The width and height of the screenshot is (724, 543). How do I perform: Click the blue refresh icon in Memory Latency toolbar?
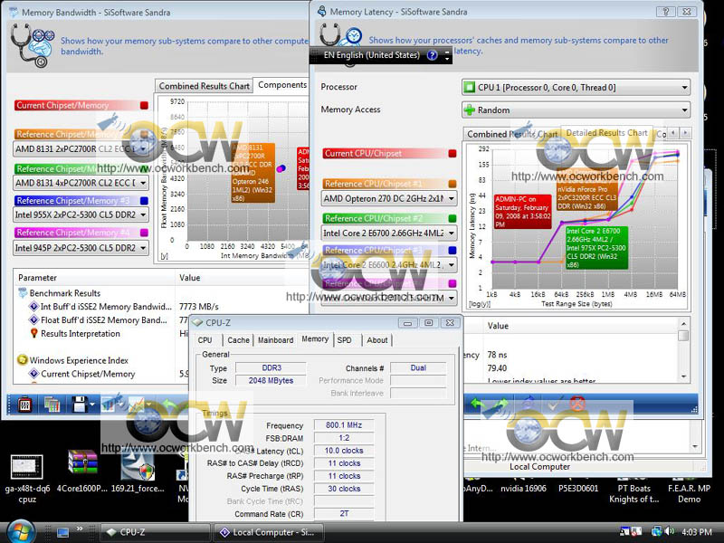pos(529,405)
